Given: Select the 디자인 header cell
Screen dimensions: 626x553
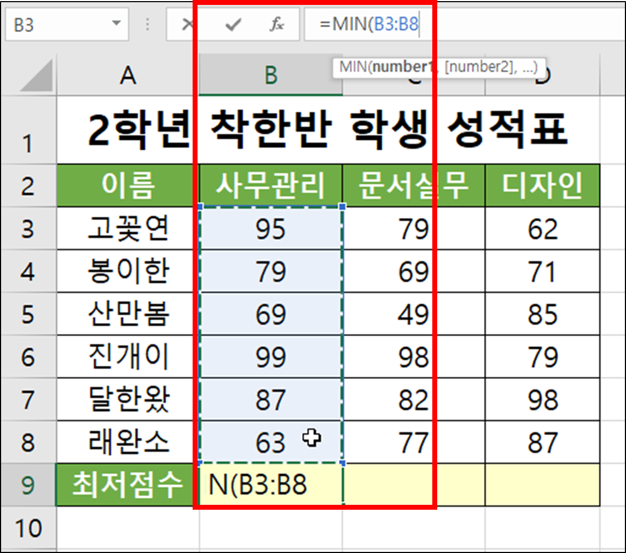Looking at the screenshot, I should [x=542, y=186].
